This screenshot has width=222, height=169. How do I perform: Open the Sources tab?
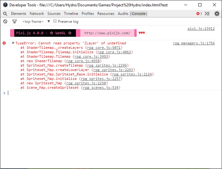[54, 14]
